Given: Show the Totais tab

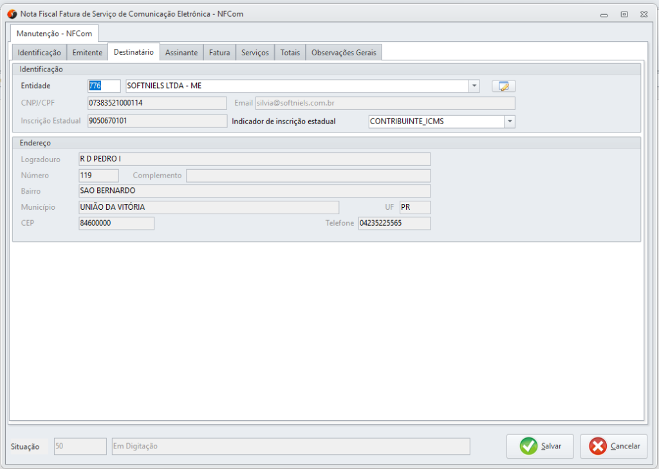Looking at the screenshot, I should coord(290,53).
